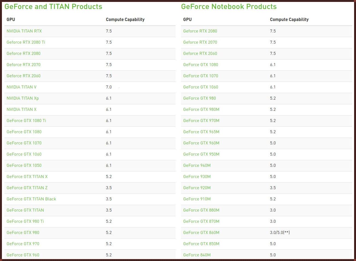Open the GeForce GTX 970M link
The image size is (356, 261).
pyautogui.click(x=201, y=121)
